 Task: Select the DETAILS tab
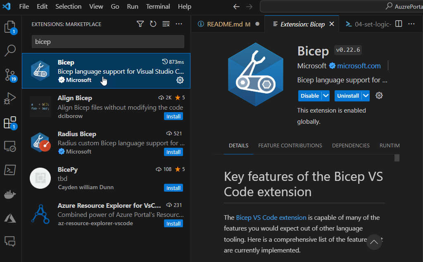click(x=238, y=145)
